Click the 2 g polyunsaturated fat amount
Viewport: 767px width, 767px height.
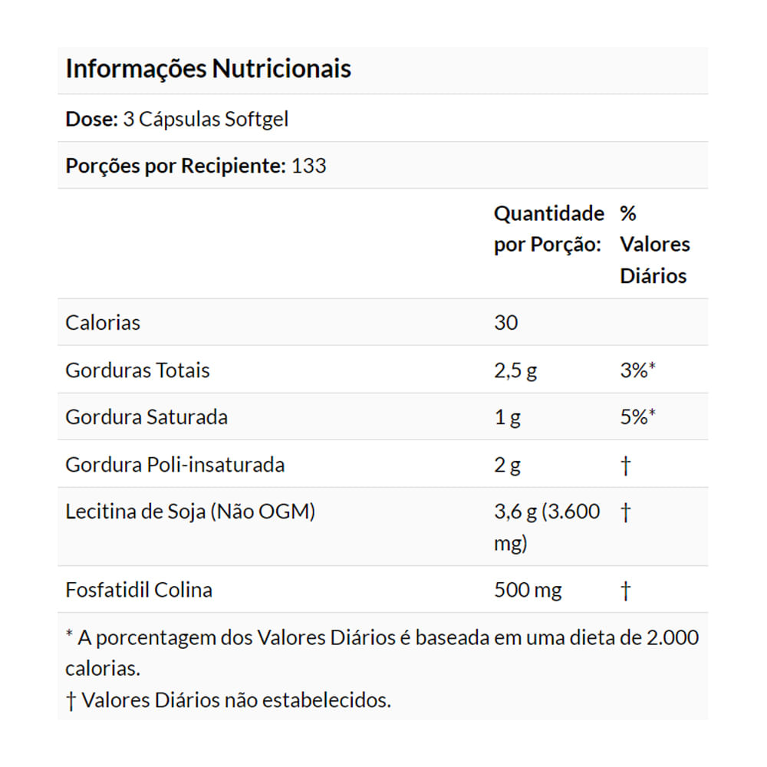(508, 465)
